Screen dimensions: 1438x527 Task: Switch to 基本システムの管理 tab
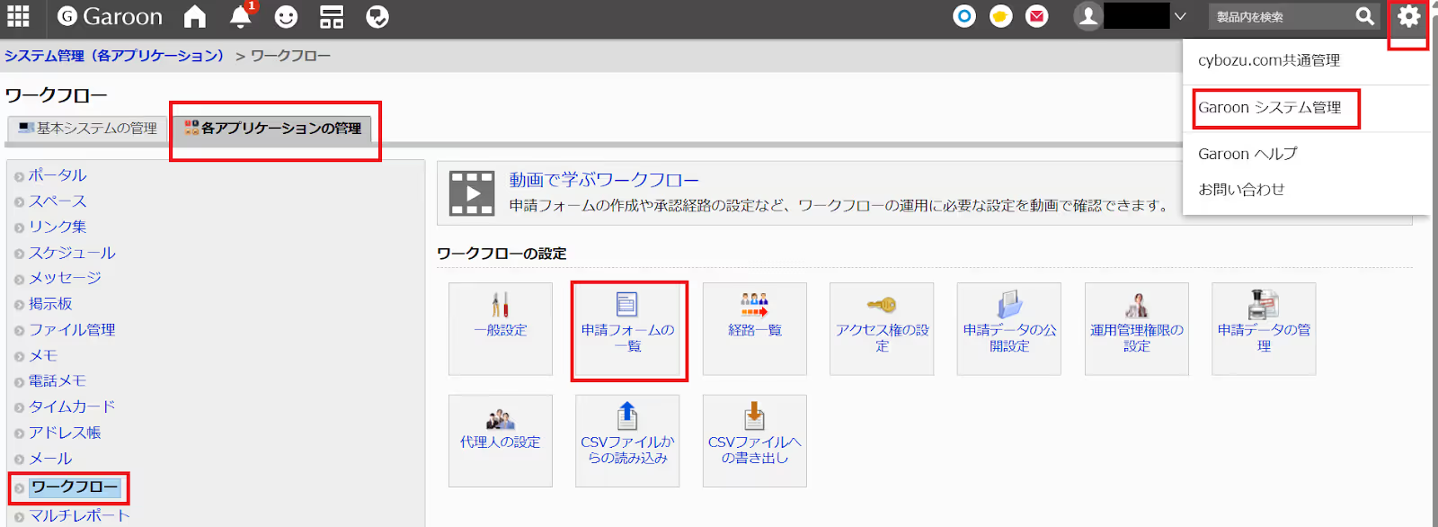(x=88, y=129)
